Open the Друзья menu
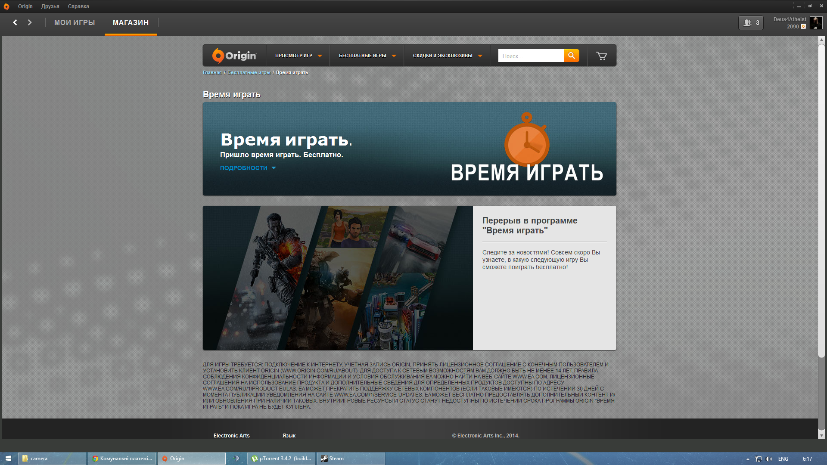Image resolution: width=827 pixels, height=465 pixels. (x=50, y=6)
